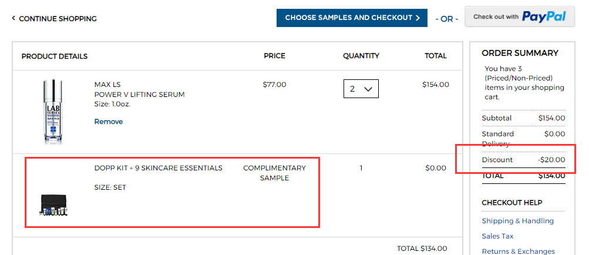
Task: Remove the Power V Lifting Serum
Action: (109, 122)
